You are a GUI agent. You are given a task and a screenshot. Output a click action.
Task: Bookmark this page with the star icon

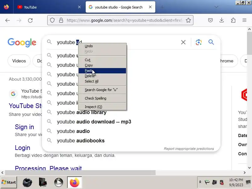pos(188,20)
